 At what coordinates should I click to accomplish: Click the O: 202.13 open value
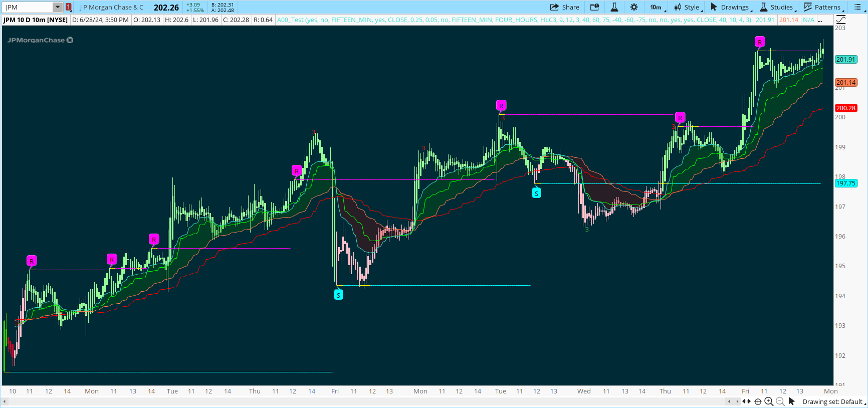[147, 20]
